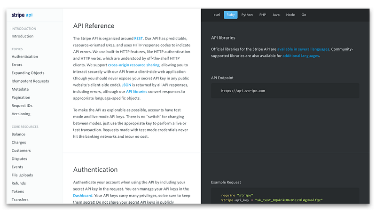This screenshot has height=214, width=376.
Task: Select the Disputes resource
Action: (19, 159)
